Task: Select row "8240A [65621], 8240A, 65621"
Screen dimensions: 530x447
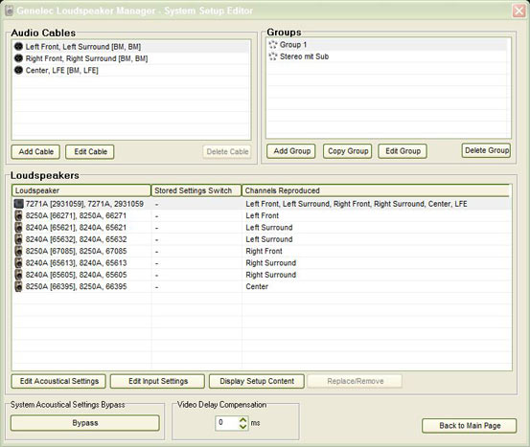Action: (x=262, y=227)
